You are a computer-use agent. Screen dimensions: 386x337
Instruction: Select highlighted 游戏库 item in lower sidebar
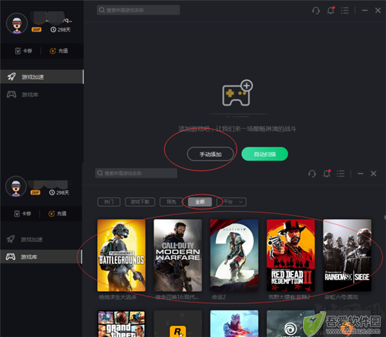tap(41, 256)
